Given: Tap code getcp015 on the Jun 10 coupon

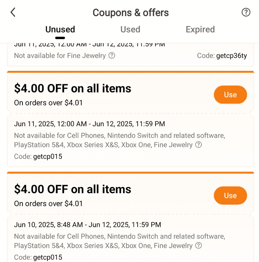Looking at the screenshot, I should [x=48, y=257].
